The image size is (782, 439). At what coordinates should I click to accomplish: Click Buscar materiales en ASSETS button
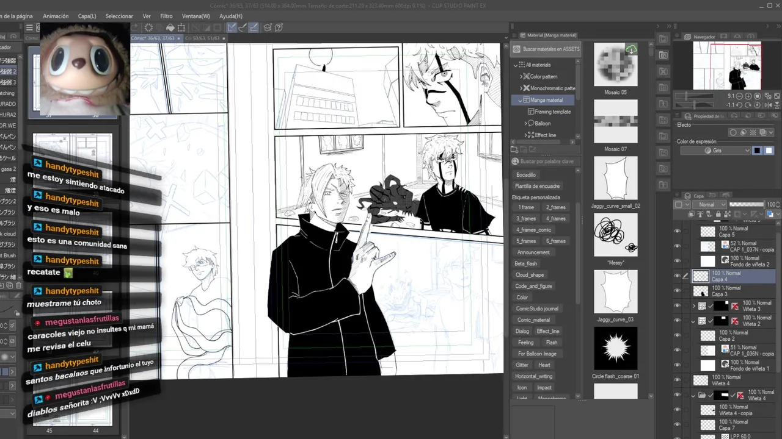coord(546,49)
